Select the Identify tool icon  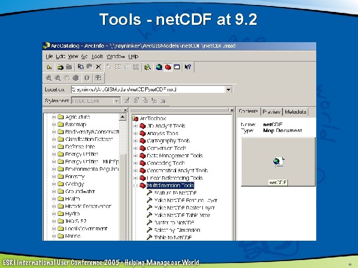click(87, 78)
